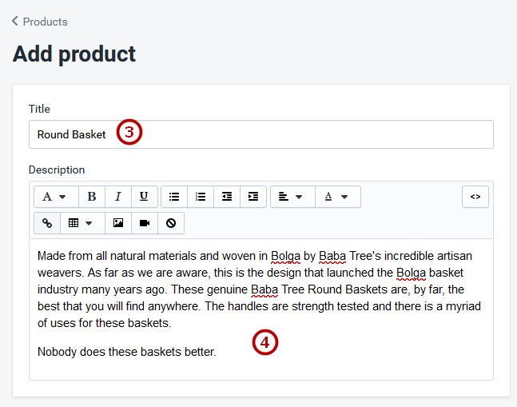517x407 pixels.
Task: Insert a video with camera icon
Action: (145, 223)
